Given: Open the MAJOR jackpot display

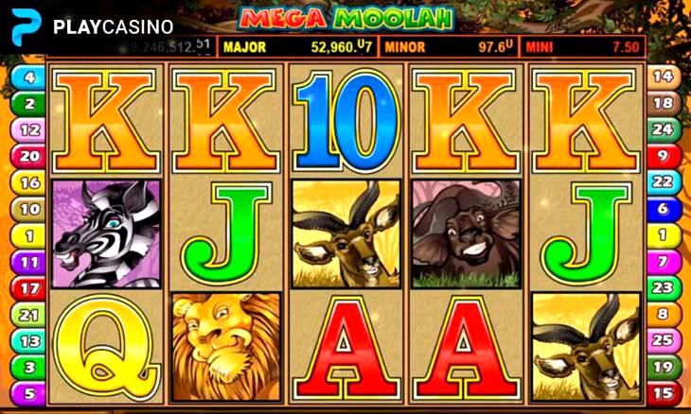Looking at the screenshot, I should pos(298,46).
